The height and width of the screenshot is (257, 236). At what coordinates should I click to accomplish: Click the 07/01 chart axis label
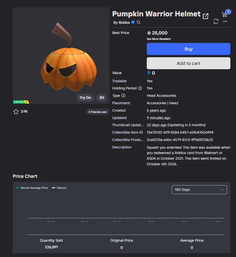(x=118, y=221)
